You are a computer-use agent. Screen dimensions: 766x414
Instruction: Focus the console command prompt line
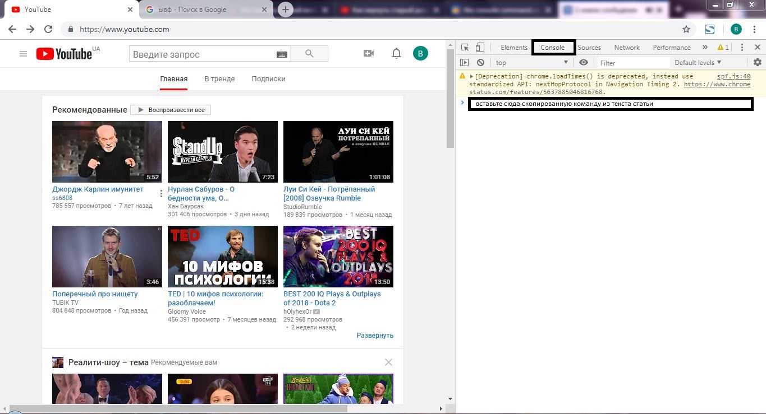tap(611, 104)
